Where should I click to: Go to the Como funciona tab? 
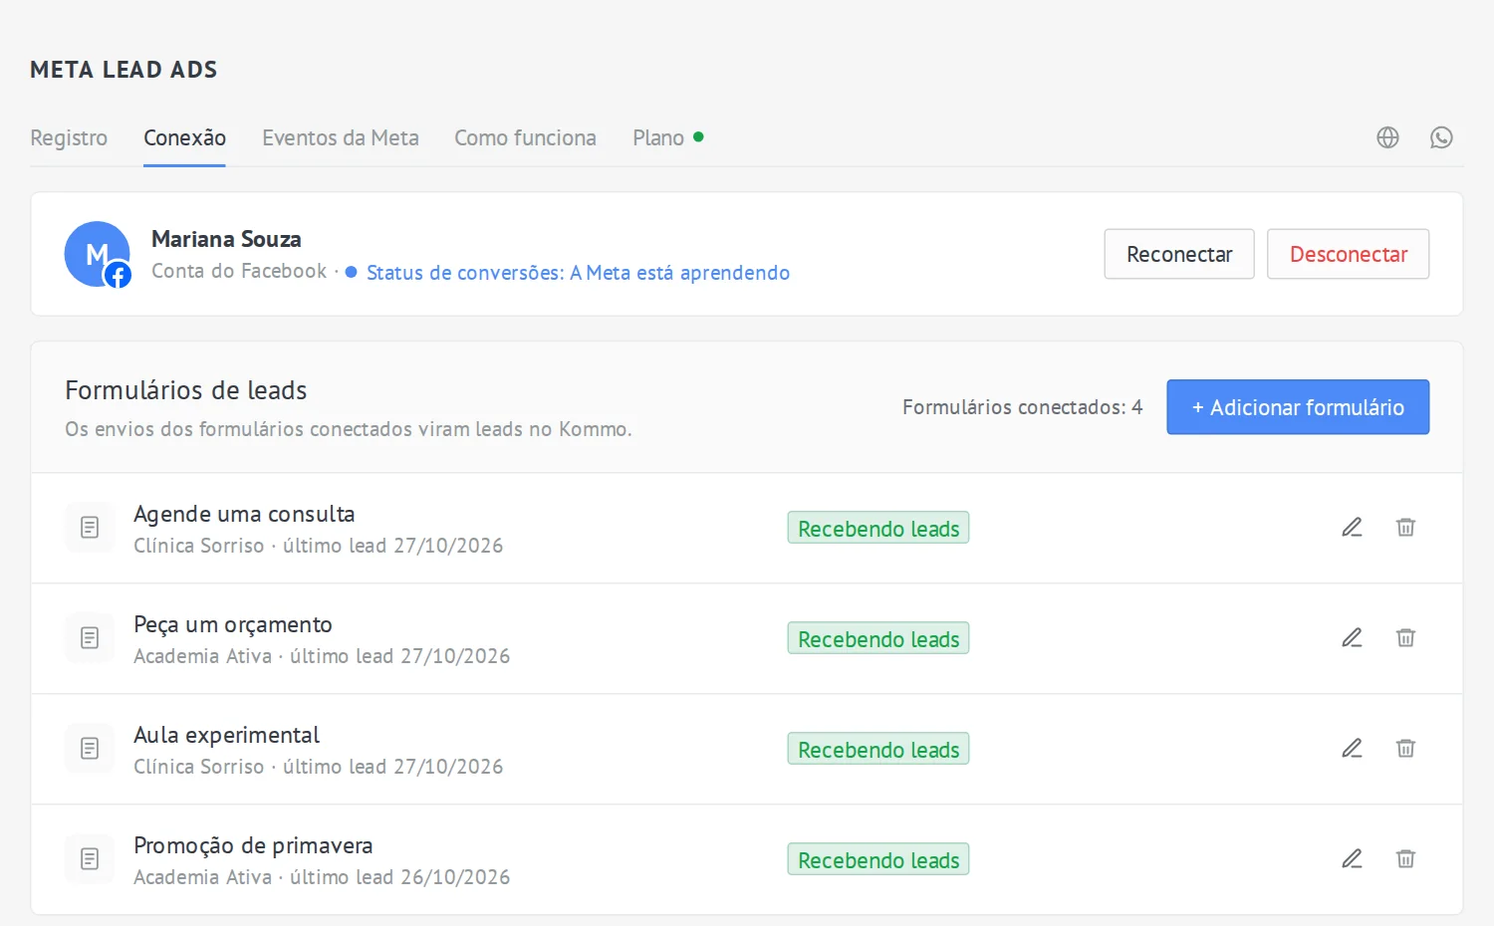pos(525,137)
